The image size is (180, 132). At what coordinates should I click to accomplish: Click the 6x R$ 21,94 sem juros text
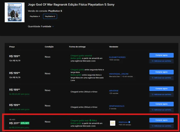pos(19,128)
